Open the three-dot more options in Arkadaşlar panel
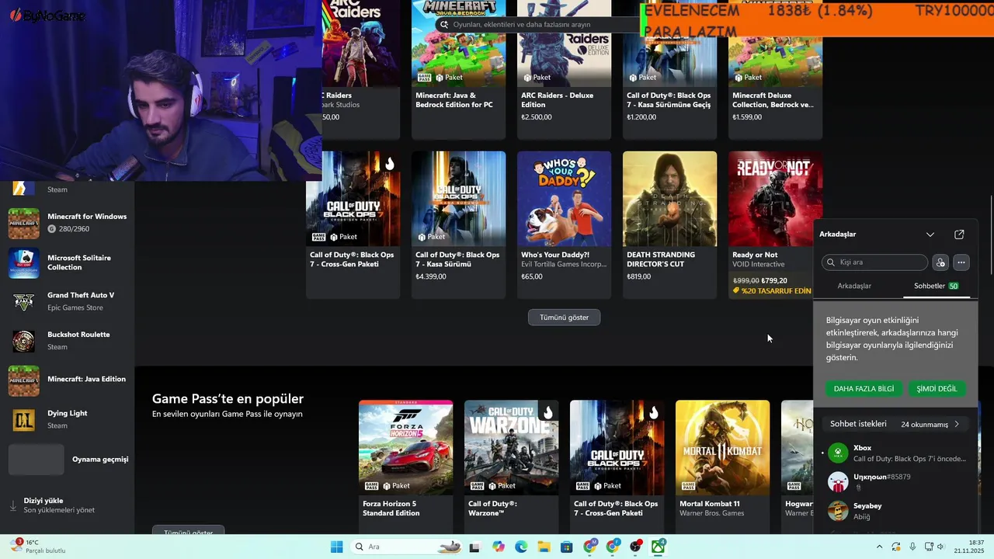Screen dimensions: 994x559 (961, 262)
